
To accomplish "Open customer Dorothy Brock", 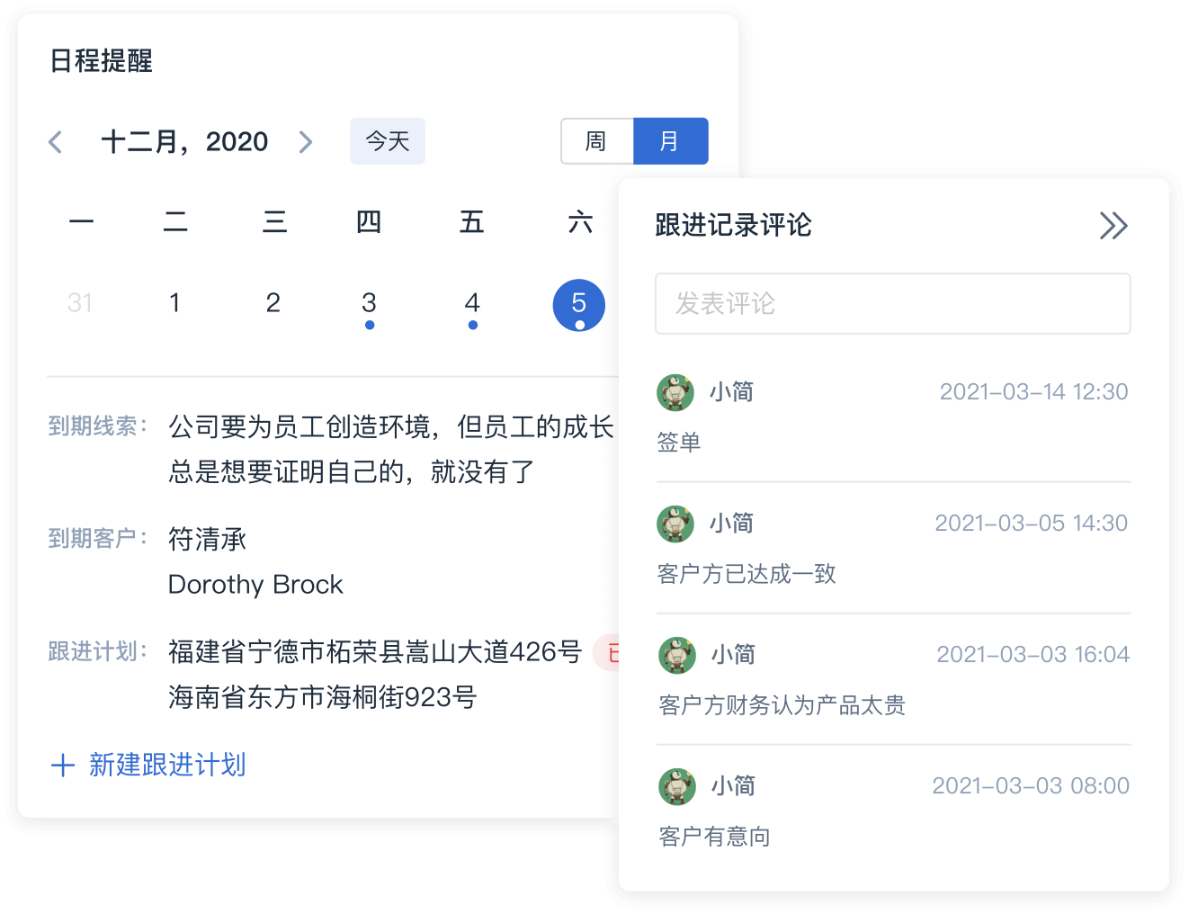I will point(255,585).
